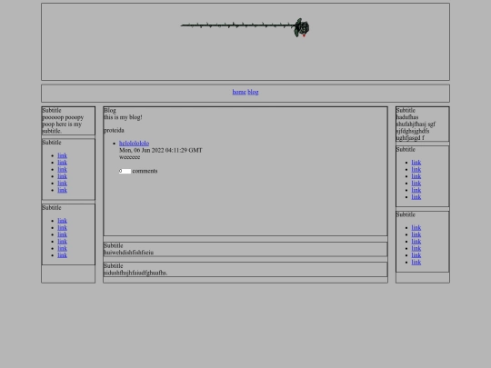Click Subtitle heading above "huiwehdishfishfseiu"
Viewport: 491px width, 368px height.
click(114, 245)
